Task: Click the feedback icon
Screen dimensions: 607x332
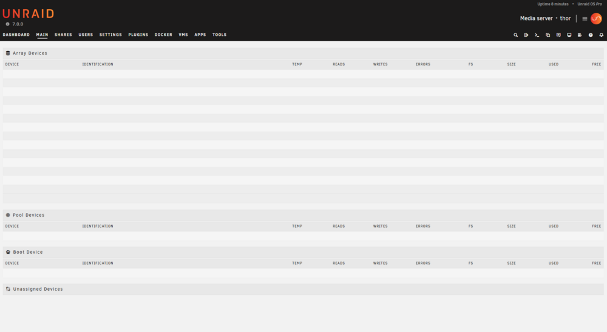Action: (x=558, y=35)
